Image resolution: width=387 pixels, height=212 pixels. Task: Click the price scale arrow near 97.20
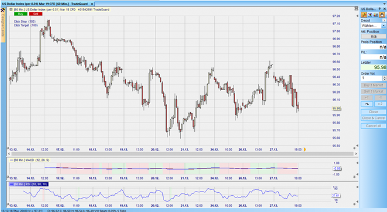[x=357, y=16]
